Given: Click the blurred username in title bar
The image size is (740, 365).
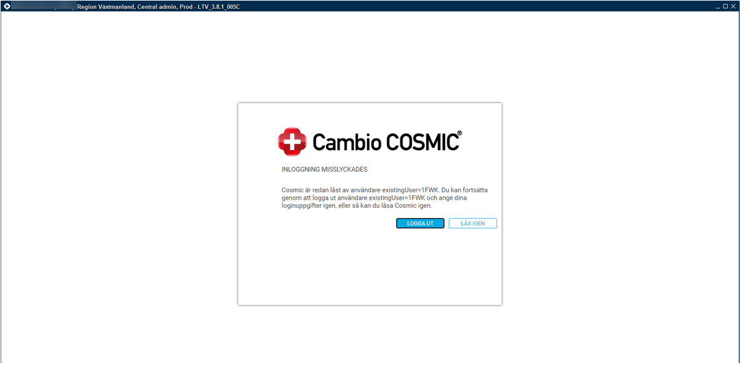Looking at the screenshot, I should [x=43, y=7].
